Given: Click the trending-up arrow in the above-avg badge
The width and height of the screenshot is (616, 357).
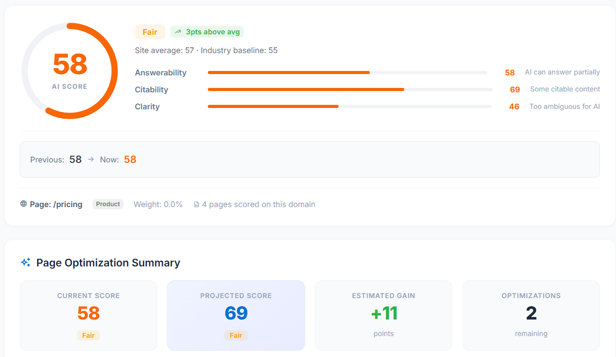Looking at the screenshot, I should pyautogui.click(x=177, y=32).
